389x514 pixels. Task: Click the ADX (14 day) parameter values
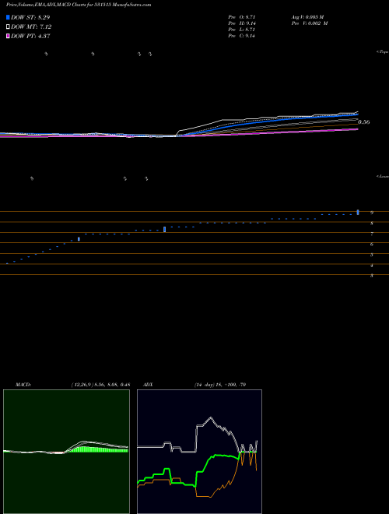[219, 385]
